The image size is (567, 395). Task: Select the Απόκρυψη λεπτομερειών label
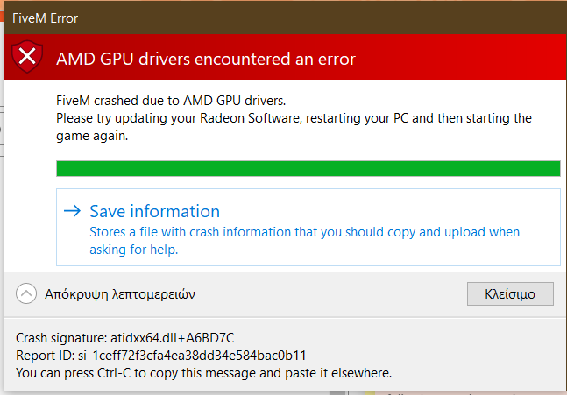(120, 294)
